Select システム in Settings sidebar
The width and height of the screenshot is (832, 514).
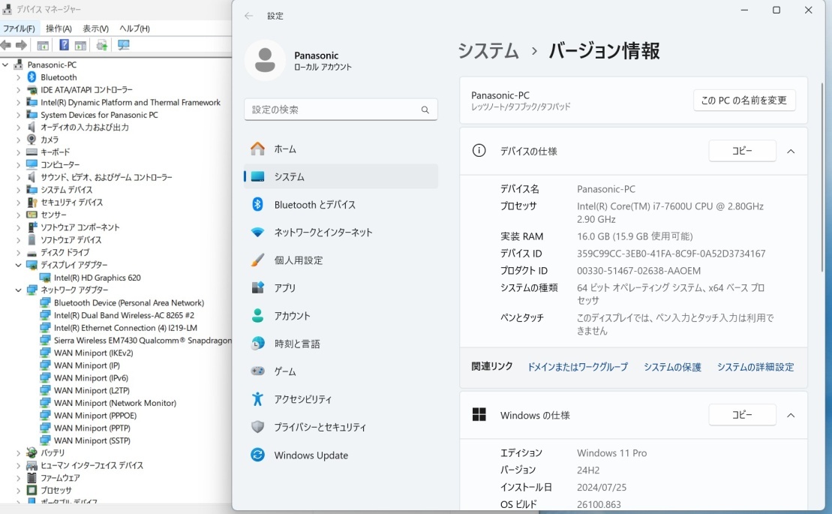click(341, 176)
